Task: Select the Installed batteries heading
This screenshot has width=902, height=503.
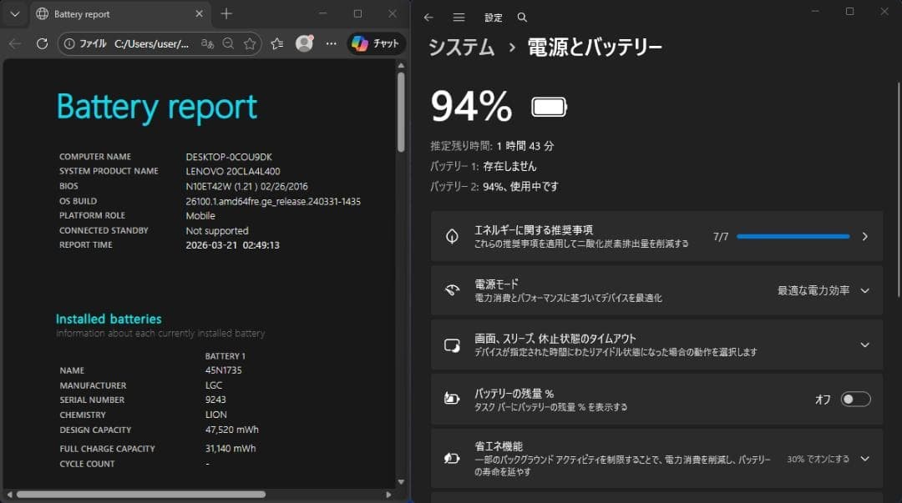Action: coord(109,319)
